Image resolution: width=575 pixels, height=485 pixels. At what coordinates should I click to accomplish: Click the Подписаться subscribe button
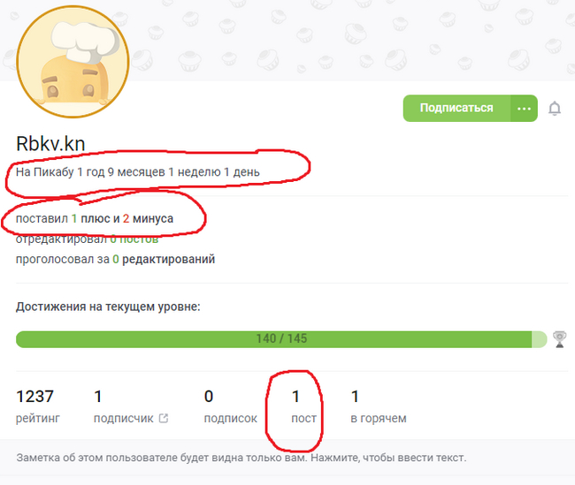[x=456, y=109]
